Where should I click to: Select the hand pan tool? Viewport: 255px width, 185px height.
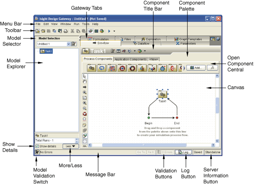tap(84, 82)
